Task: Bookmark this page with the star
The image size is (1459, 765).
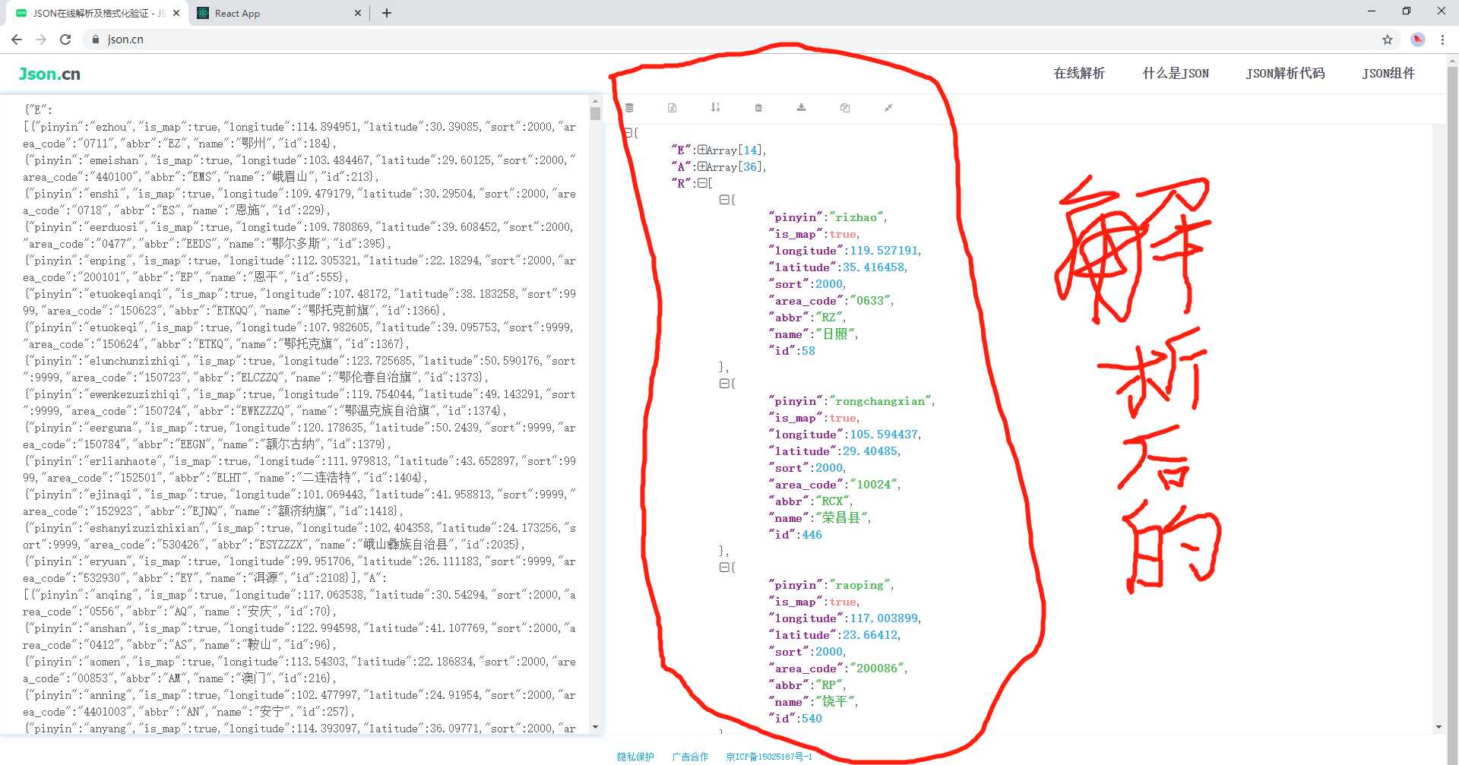Action: (x=1387, y=40)
